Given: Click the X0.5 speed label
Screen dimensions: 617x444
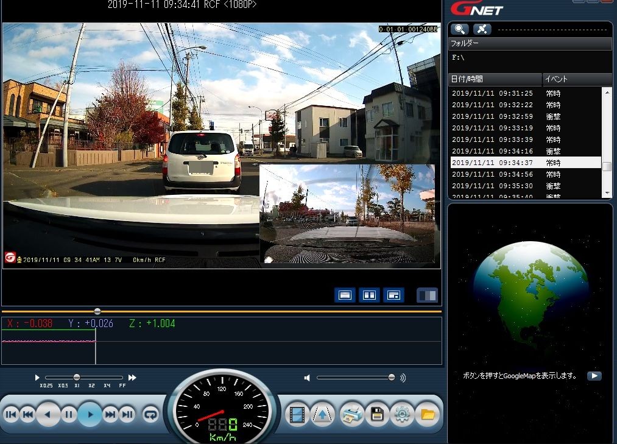Looking at the screenshot, I should tap(63, 386).
